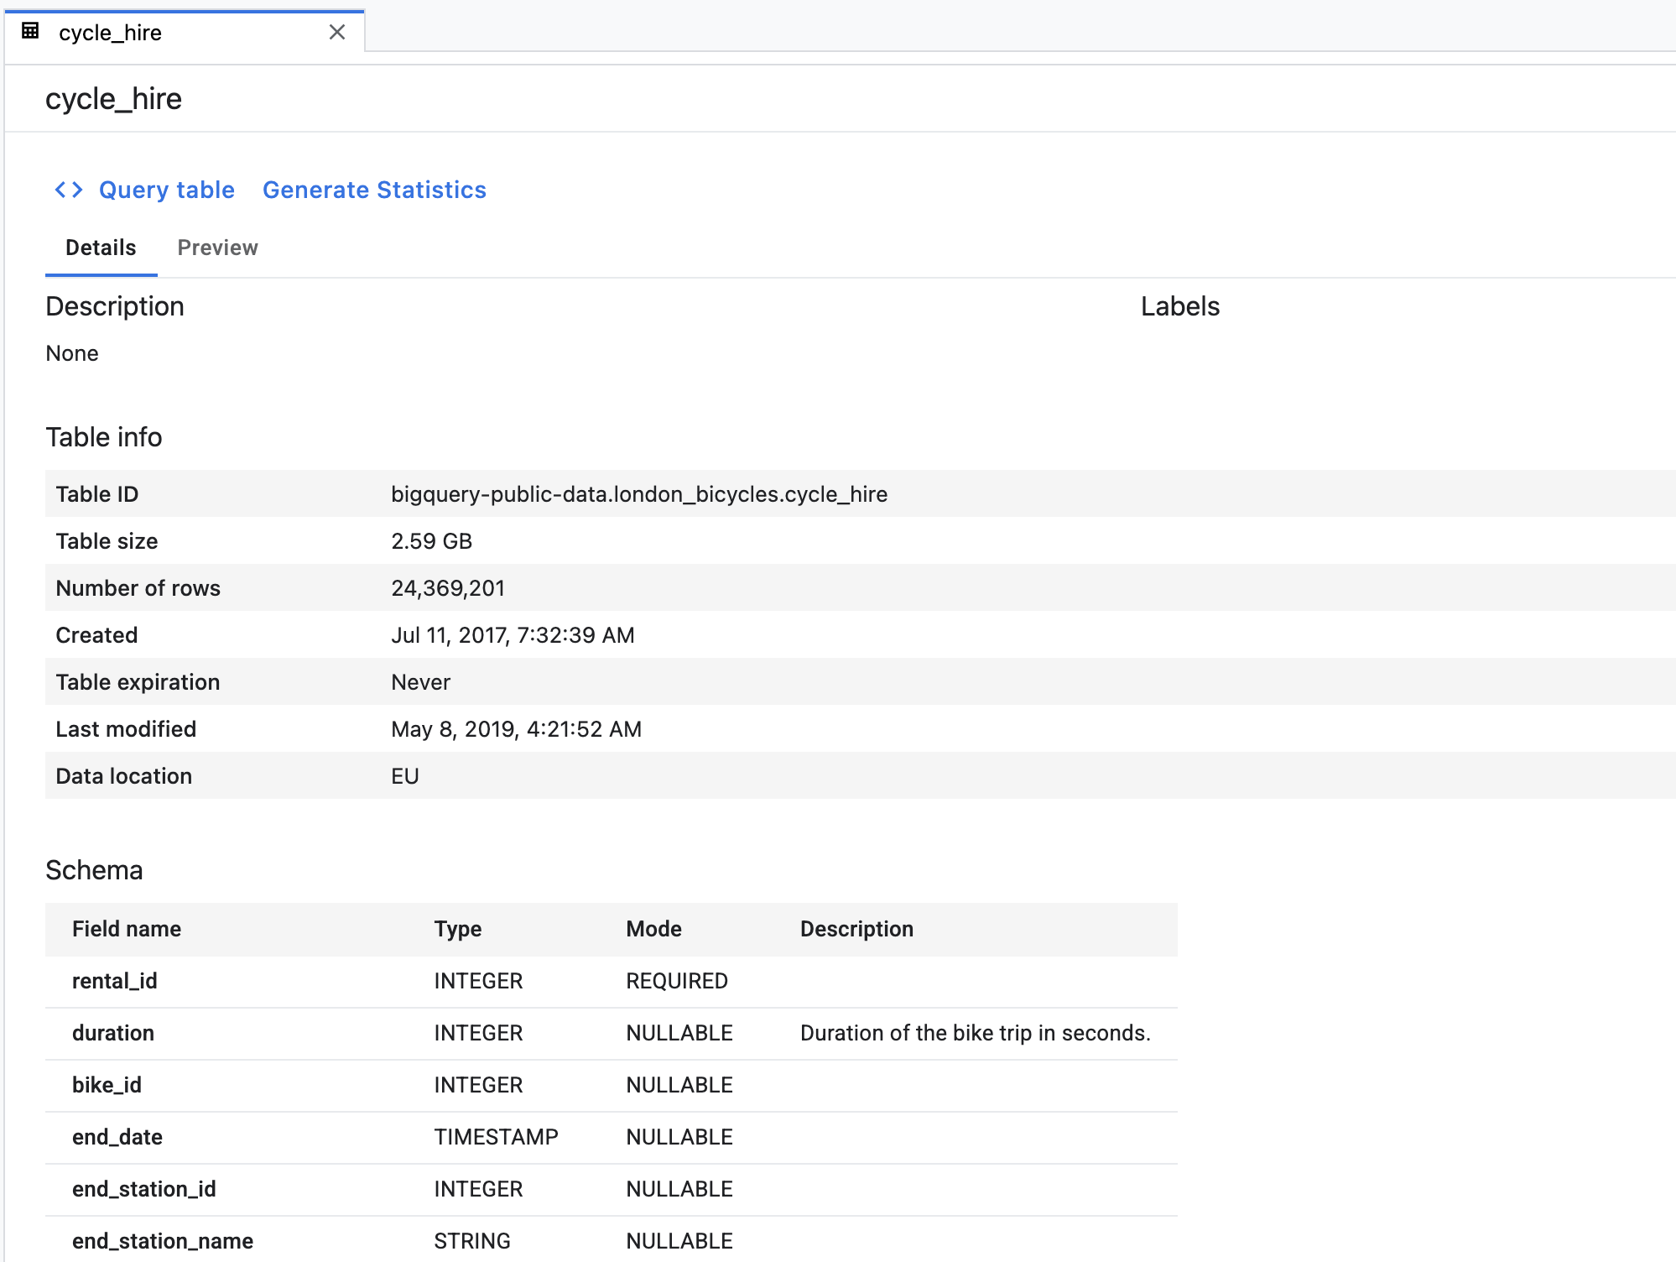Click the Number of rows value
1676x1262 pixels.
(x=448, y=588)
